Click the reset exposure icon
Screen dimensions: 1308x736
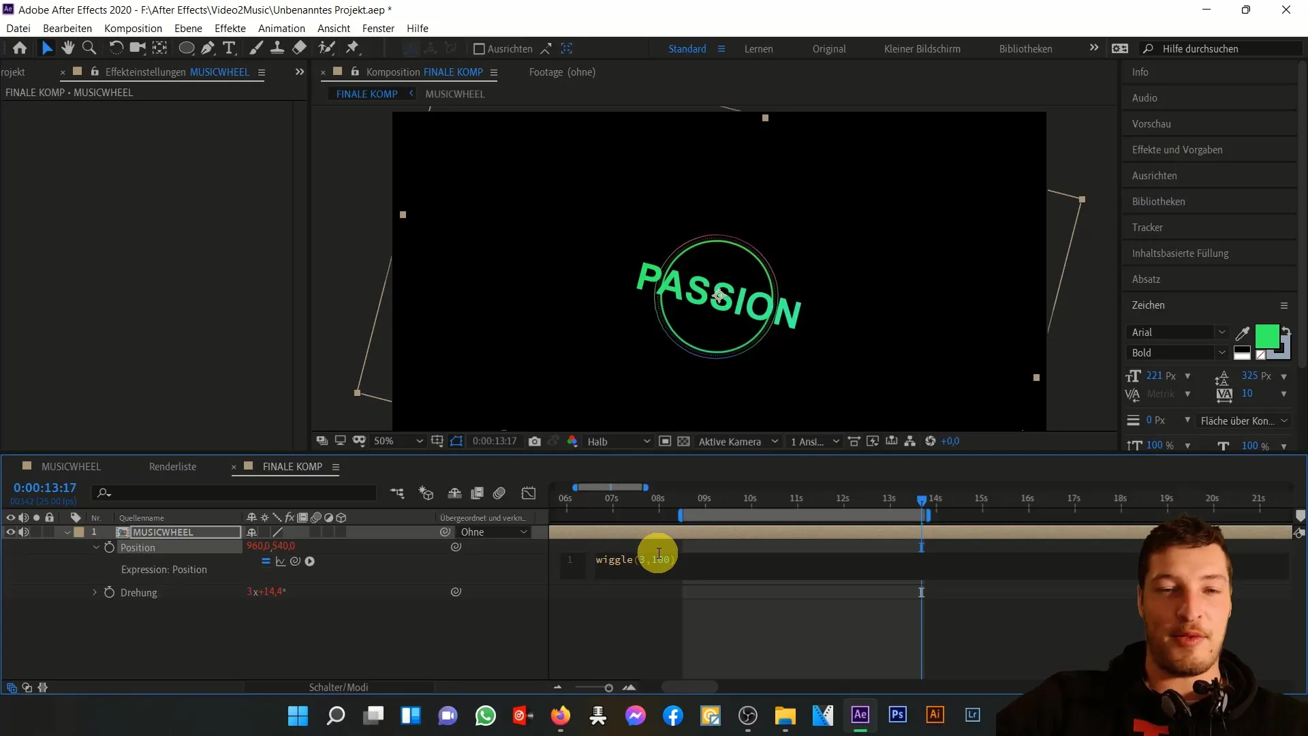[931, 442]
